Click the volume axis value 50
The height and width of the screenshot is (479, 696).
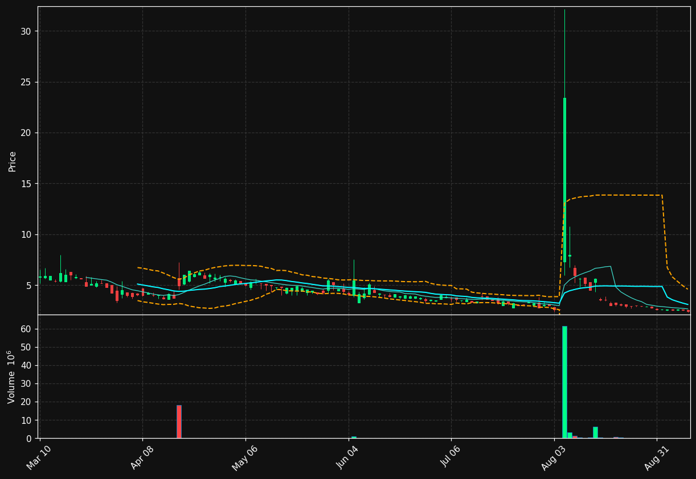point(26,347)
